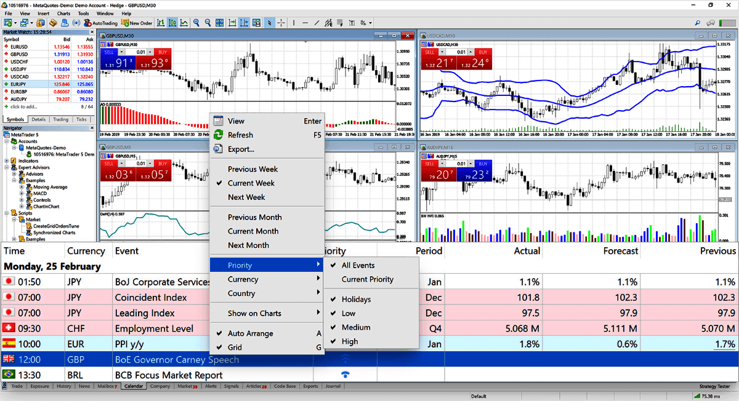Click the tile windows grid icon
The height and width of the screenshot is (401, 739).
219,23
